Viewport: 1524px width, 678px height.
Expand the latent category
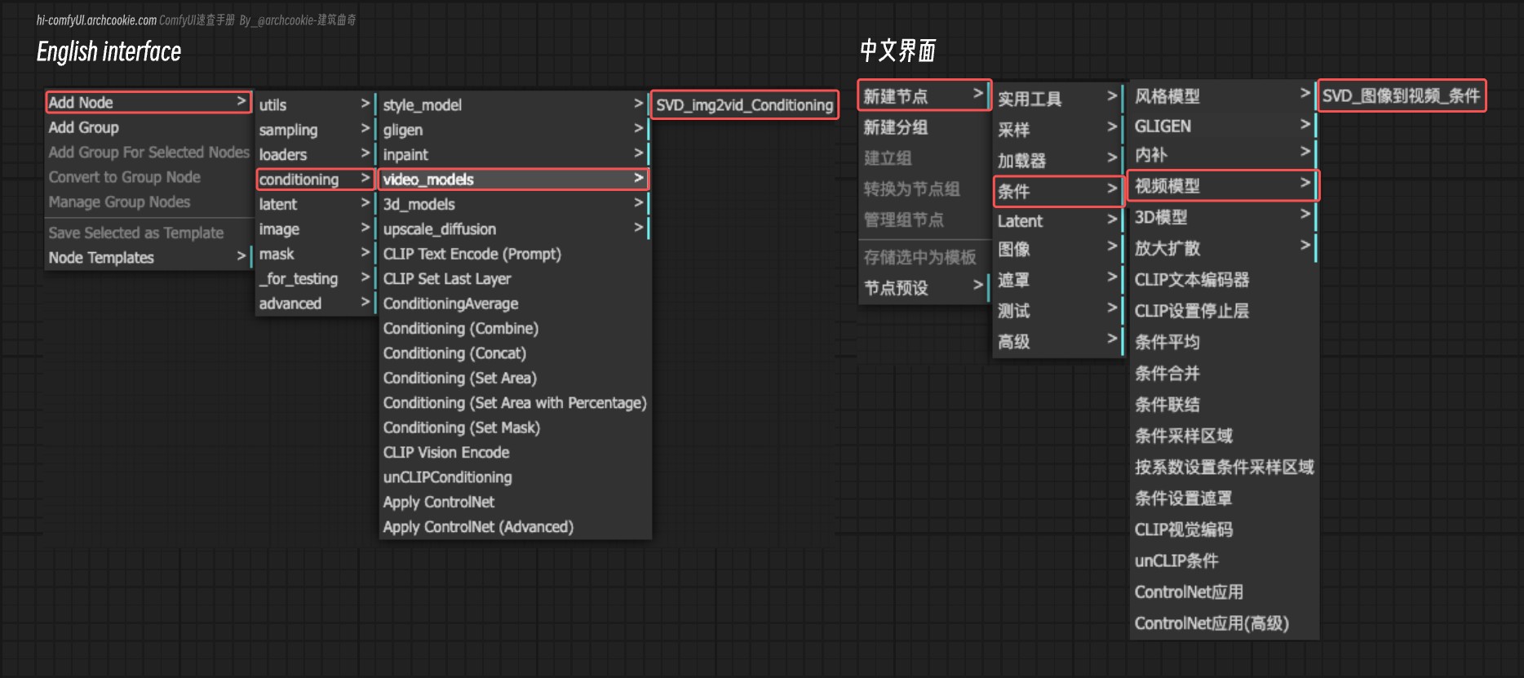315,204
